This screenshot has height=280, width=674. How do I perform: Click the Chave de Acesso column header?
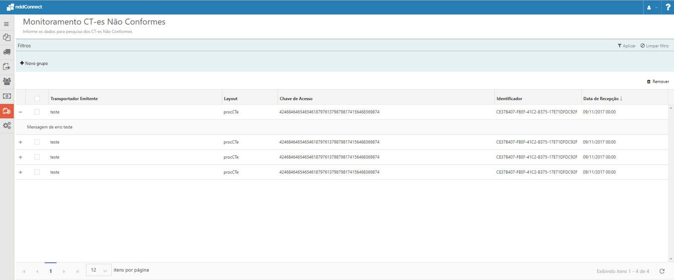click(296, 98)
